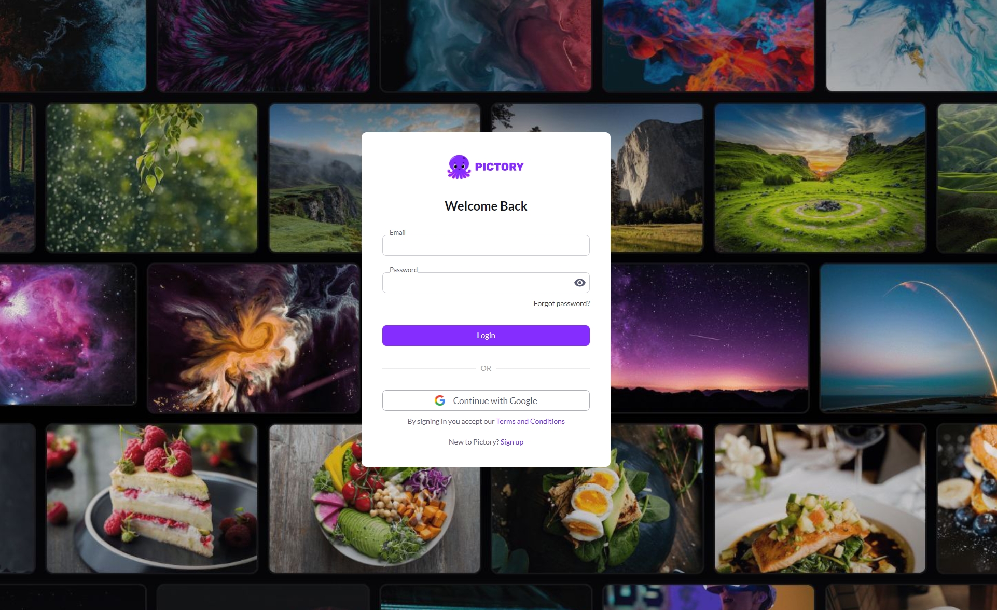Select the Email input field
997x610 pixels.
point(486,245)
